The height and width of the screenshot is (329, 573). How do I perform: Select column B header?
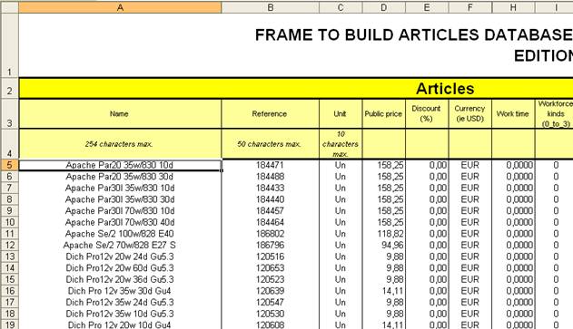point(271,7)
